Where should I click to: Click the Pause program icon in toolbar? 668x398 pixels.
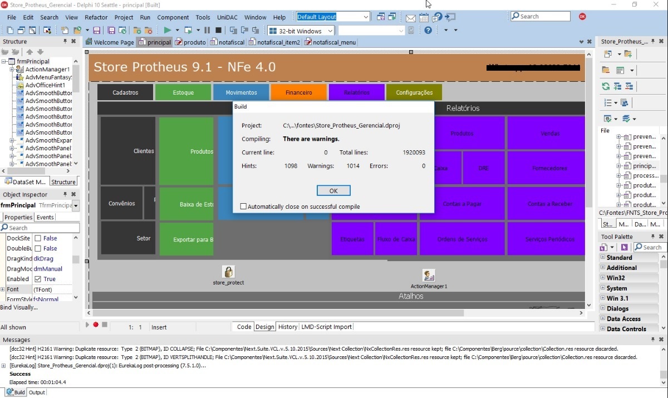207,31
